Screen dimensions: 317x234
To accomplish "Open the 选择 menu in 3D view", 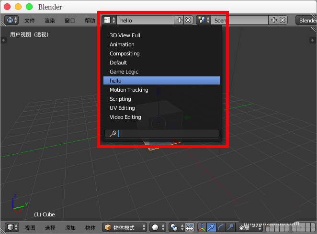I will pos(50,228).
